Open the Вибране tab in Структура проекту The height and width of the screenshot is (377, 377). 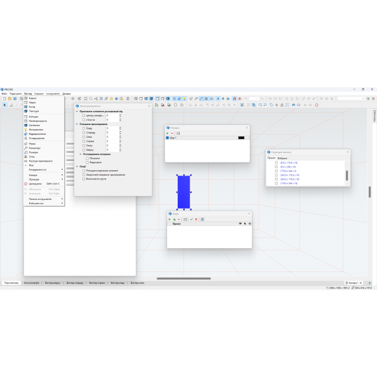283,158
